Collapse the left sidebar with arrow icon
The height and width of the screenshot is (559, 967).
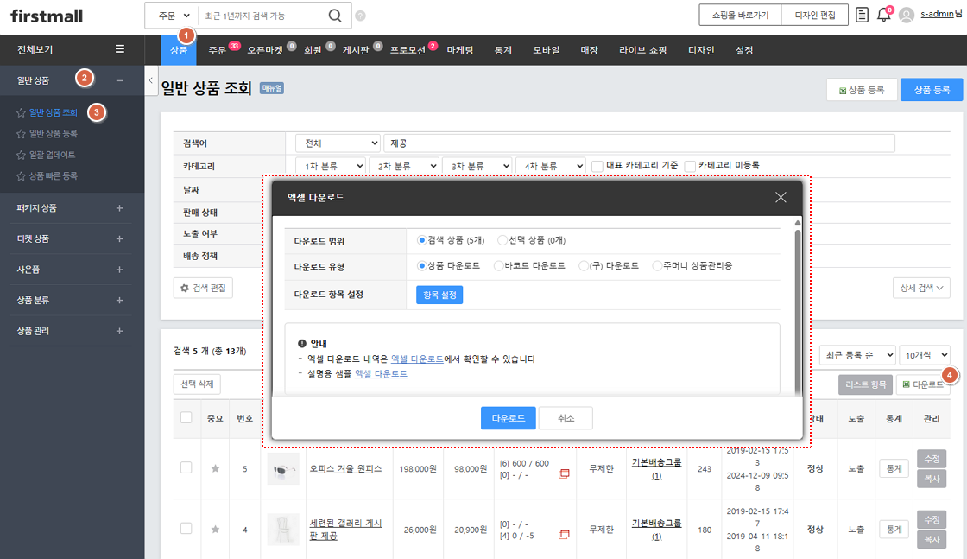click(x=151, y=79)
